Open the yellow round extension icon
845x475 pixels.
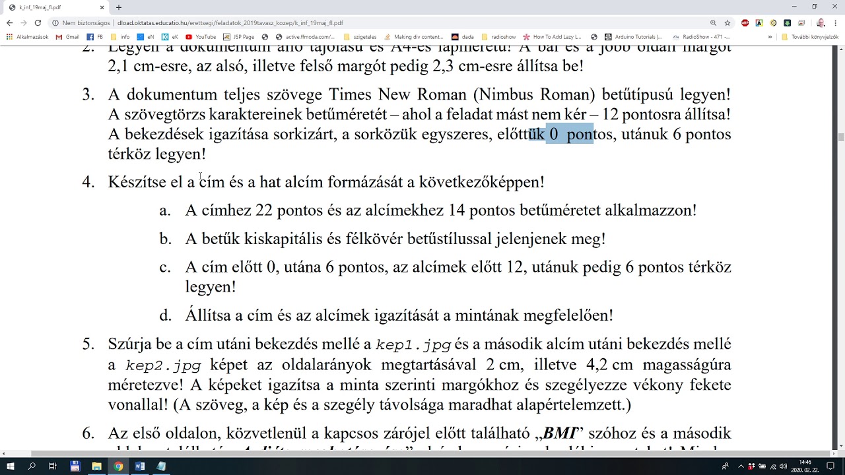[773, 22]
